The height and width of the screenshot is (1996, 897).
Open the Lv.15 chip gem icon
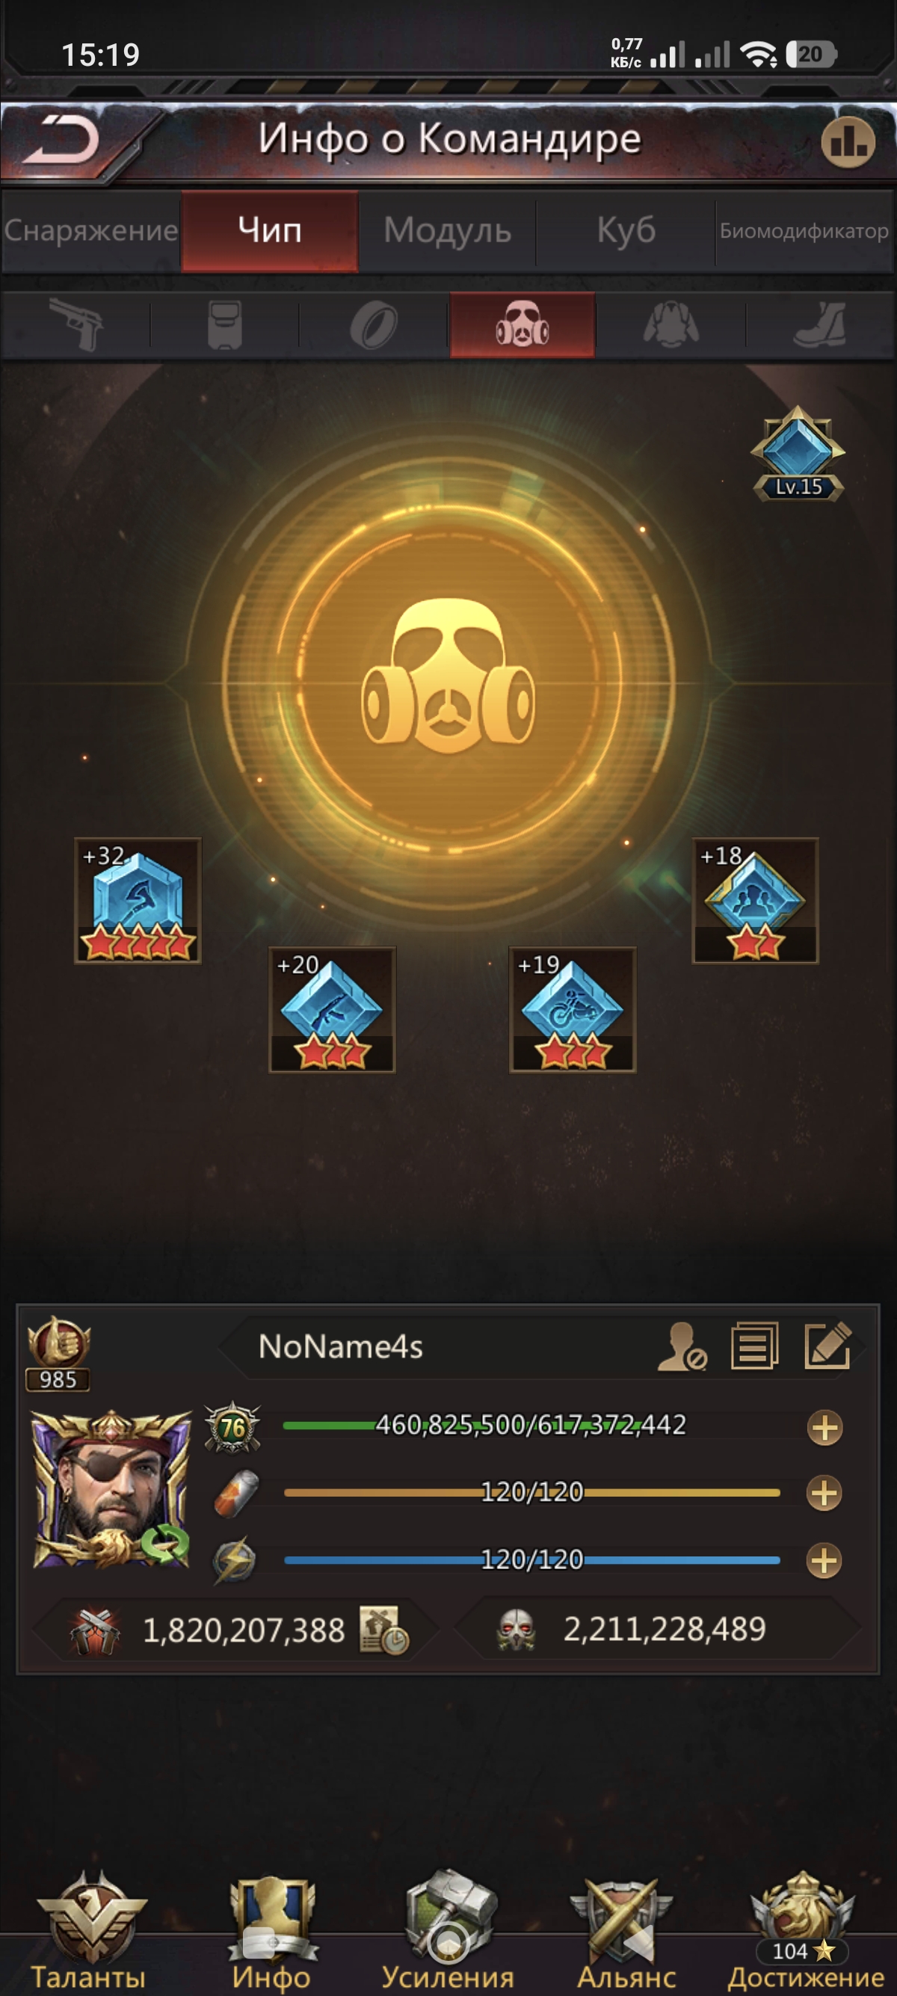pyautogui.click(x=798, y=453)
